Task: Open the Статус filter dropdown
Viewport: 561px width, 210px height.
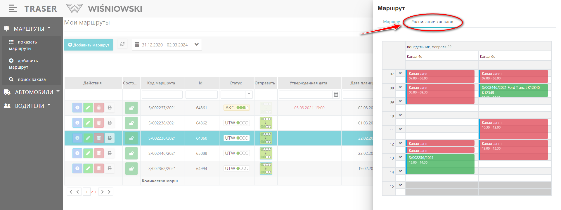Action: click(249, 94)
